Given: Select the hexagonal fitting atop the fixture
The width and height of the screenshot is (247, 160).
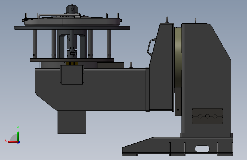Looking at the screenshot, I should (72, 9).
